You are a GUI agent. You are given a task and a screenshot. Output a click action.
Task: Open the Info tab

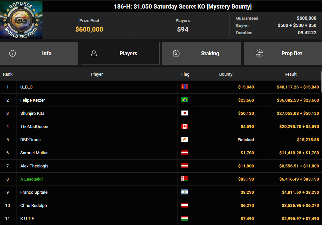click(39, 53)
